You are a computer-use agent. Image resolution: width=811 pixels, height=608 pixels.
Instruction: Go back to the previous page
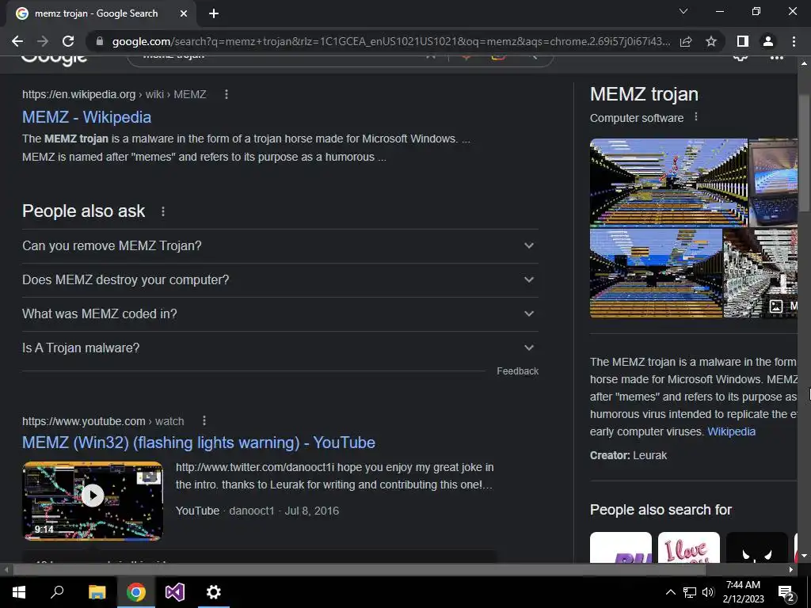click(17, 41)
